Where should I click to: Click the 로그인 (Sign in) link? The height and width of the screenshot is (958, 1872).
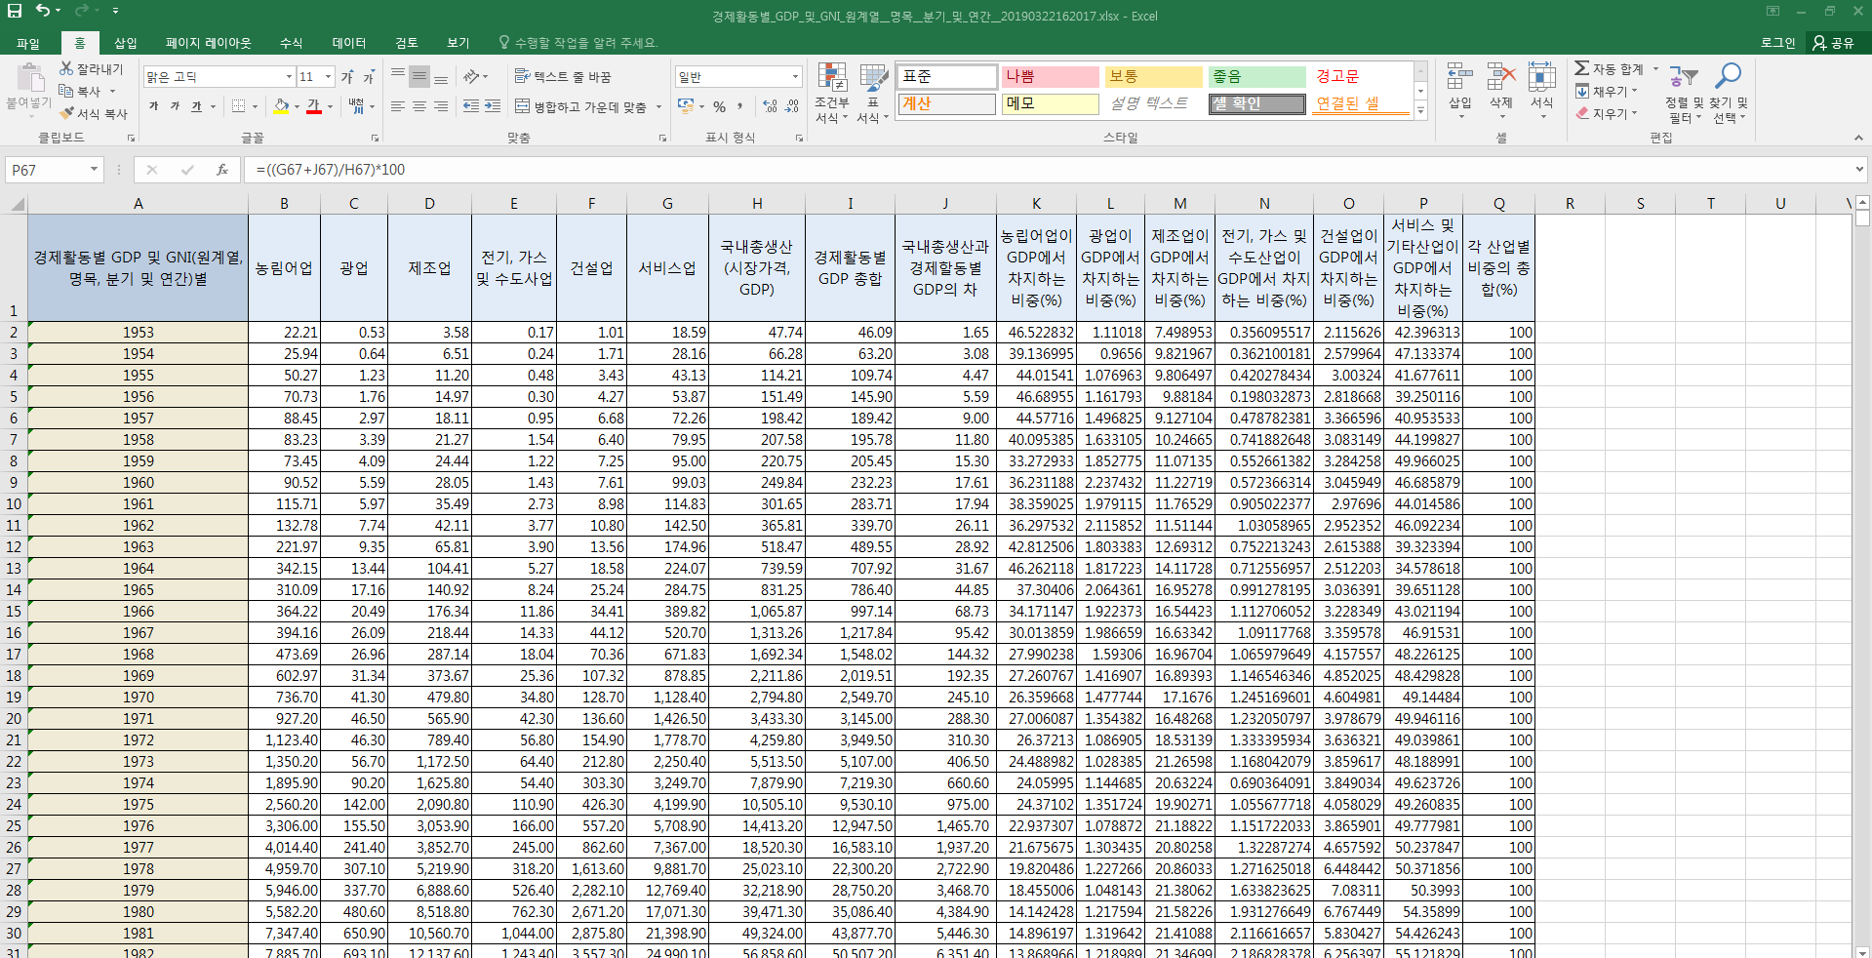1777,43
